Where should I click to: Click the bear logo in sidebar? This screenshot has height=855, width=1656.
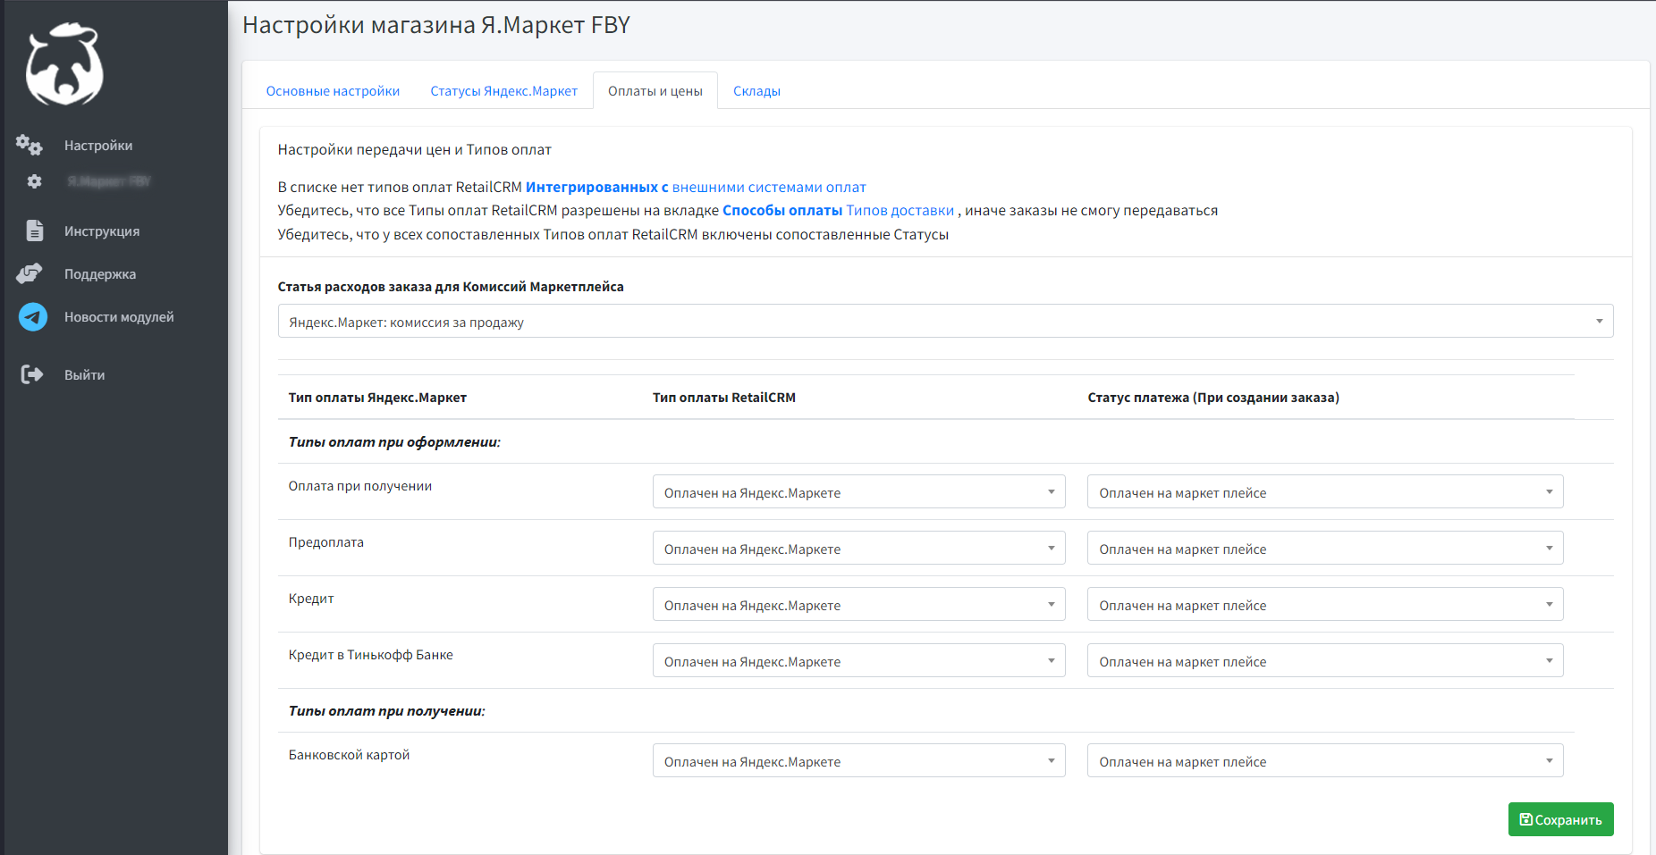[x=64, y=64]
